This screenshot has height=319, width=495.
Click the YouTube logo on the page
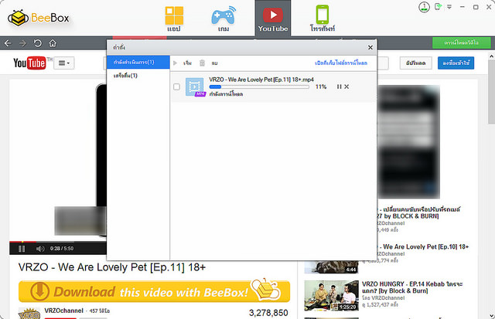click(x=29, y=63)
